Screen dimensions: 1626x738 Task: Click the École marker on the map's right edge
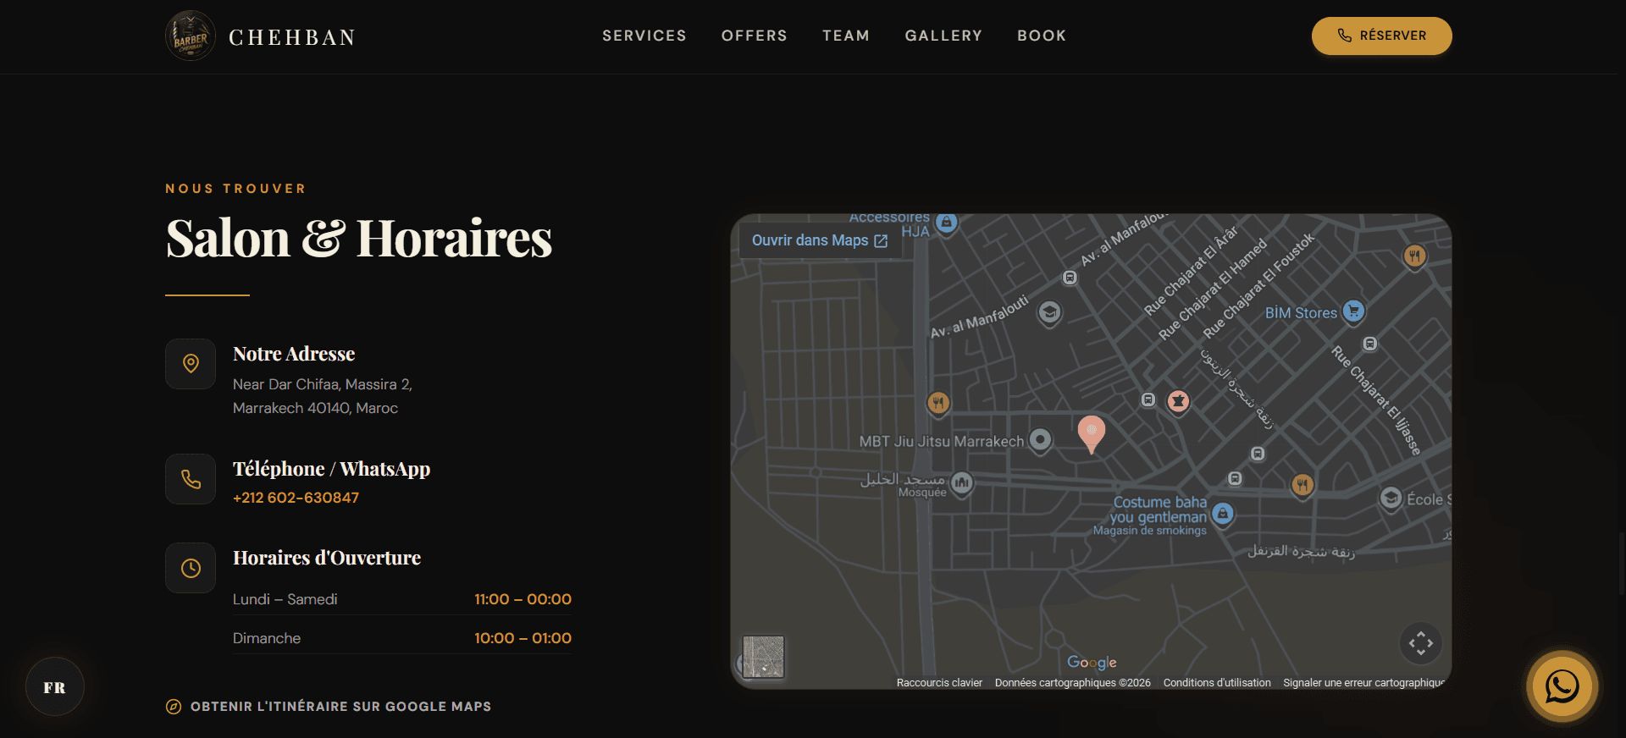[1391, 498]
